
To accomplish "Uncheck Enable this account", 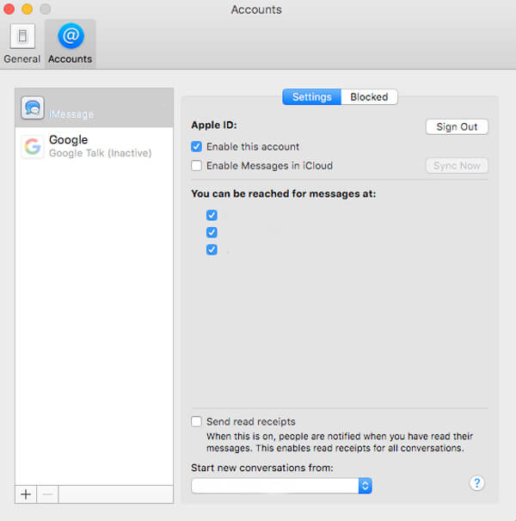I will 196,146.
